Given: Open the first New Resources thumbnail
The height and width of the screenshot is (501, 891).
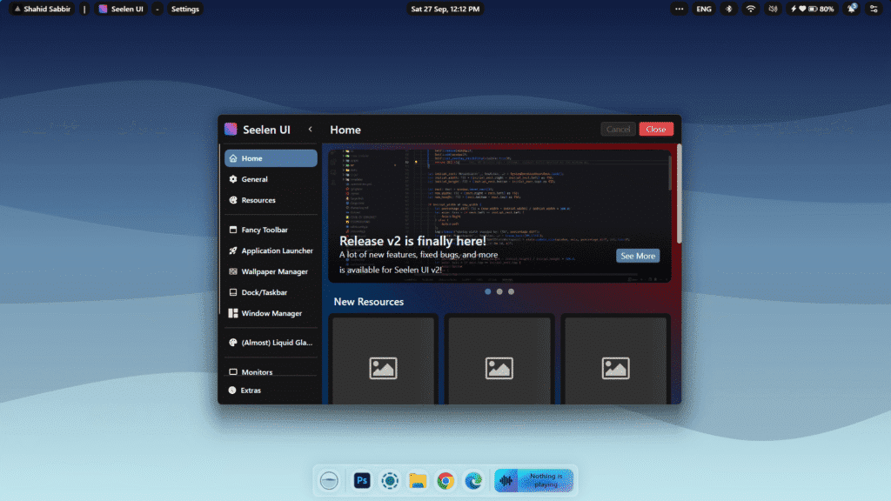Looking at the screenshot, I should click(383, 360).
